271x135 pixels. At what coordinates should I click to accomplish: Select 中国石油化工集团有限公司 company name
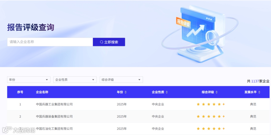point(54,129)
